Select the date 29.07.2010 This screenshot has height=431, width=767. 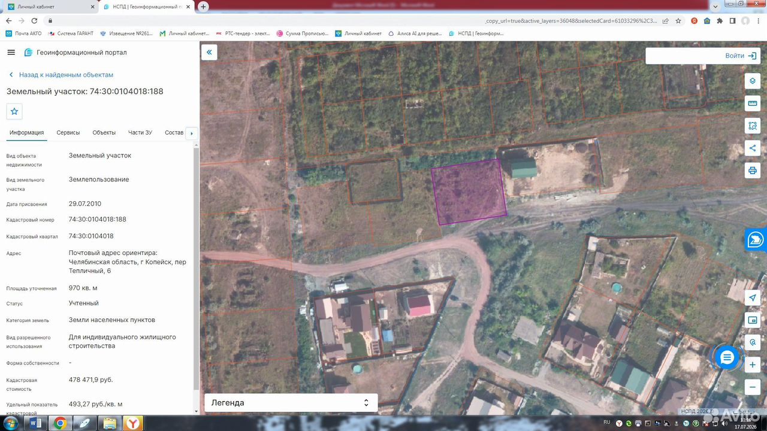tap(85, 204)
